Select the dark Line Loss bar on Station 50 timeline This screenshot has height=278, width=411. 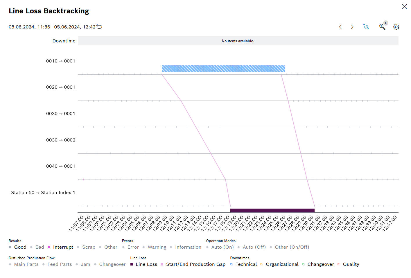[272, 210]
